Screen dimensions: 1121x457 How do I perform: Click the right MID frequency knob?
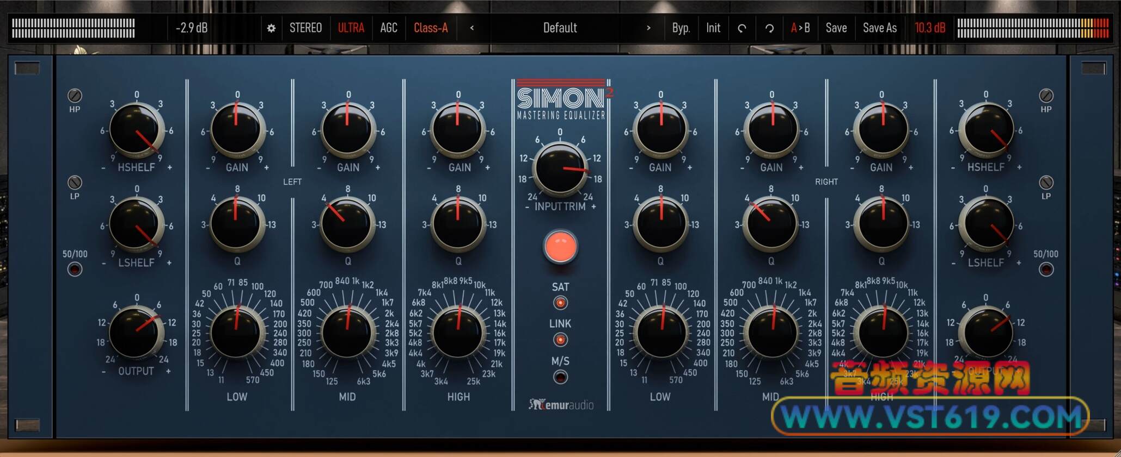click(x=771, y=332)
